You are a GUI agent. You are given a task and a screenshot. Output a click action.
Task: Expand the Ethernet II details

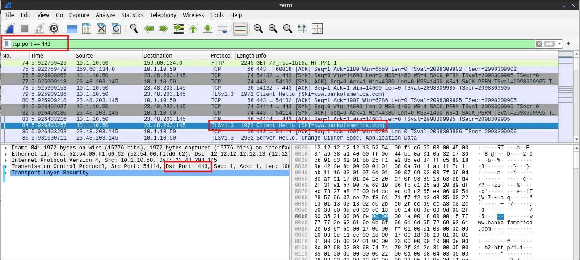click(5, 154)
